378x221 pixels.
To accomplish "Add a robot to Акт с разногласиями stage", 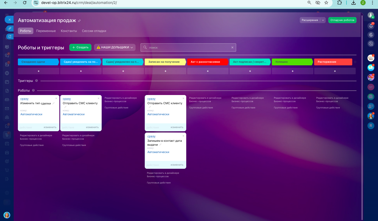I will [x=208, y=71].
